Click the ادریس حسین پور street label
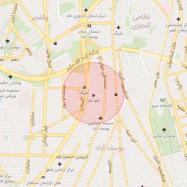187x187 pixels. [72, 157]
